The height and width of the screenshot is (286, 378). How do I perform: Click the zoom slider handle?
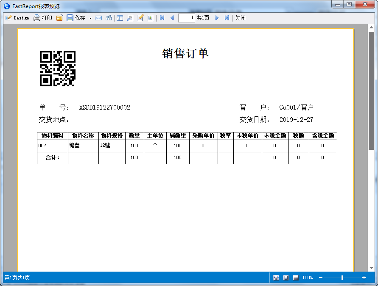342,278
